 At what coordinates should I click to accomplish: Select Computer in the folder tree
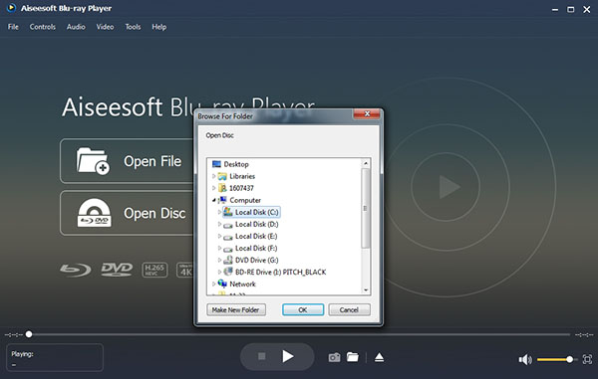pyautogui.click(x=245, y=200)
